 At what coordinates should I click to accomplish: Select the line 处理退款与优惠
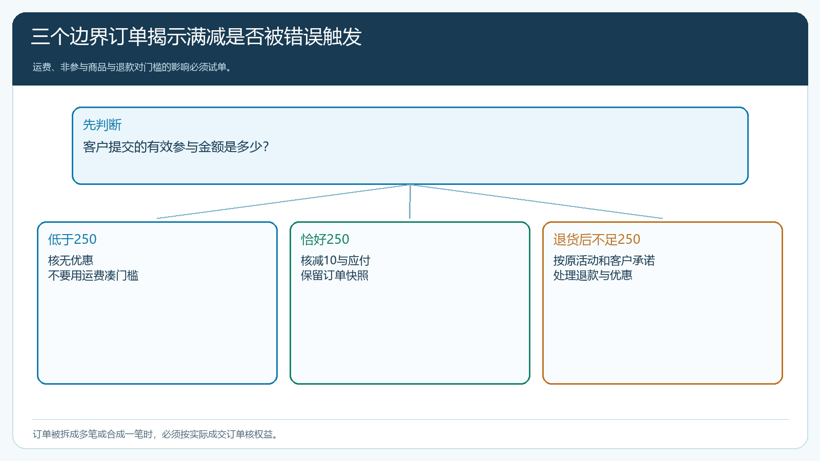click(592, 275)
